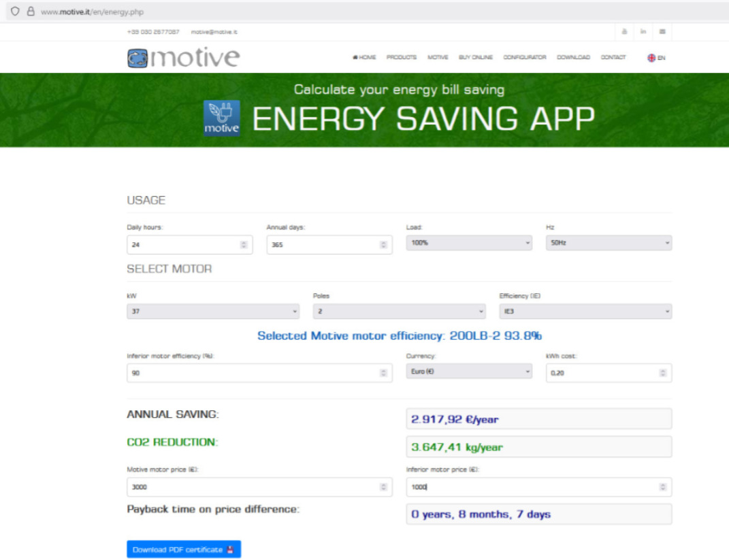Click the Inferior motor price spinner arrows
Viewport: 729px width, 560px height.
point(662,487)
